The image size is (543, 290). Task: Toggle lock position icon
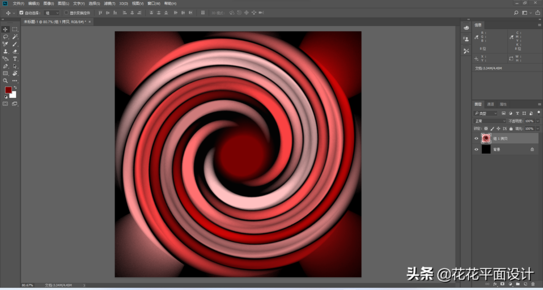(x=498, y=129)
